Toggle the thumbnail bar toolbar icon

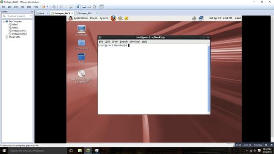tap(84, 7)
